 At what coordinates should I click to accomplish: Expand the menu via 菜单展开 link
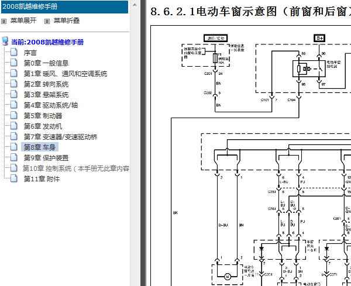(x=23, y=20)
